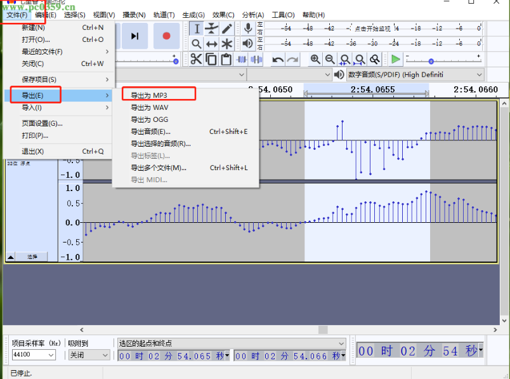Paste audio with the clipboard icon
This screenshot has height=379, width=510.
tap(226, 60)
